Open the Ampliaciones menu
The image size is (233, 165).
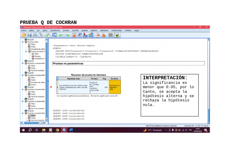pyautogui.click(x=116, y=30)
